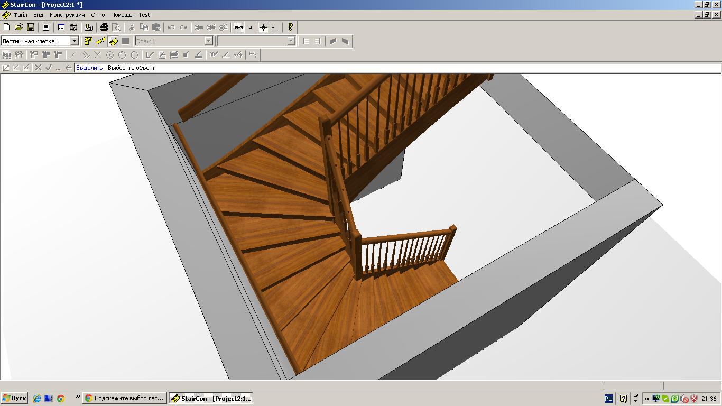Toggle the 3D stair view button
722x406 pixels.
point(113,41)
